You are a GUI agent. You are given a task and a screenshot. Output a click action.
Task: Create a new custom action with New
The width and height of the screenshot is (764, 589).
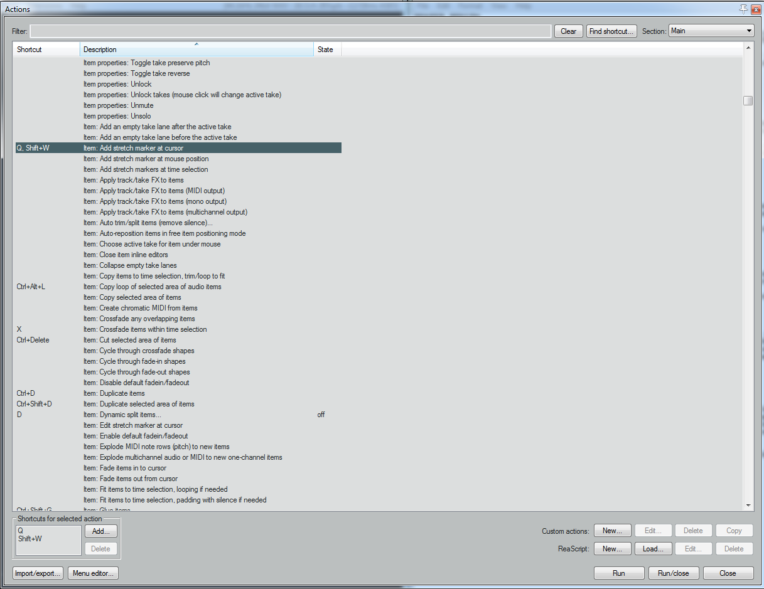(612, 531)
